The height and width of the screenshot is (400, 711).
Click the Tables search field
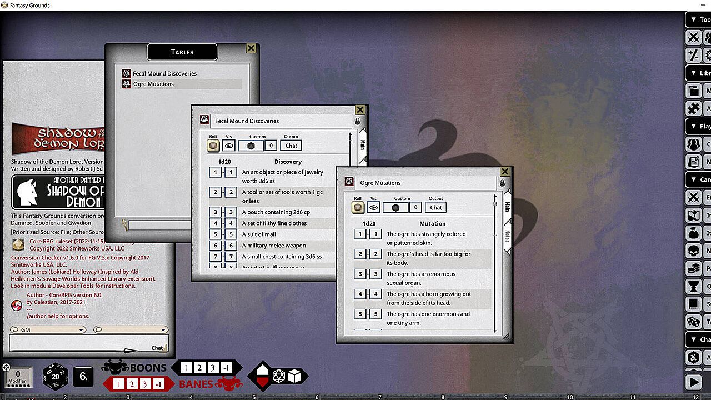pos(159,225)
